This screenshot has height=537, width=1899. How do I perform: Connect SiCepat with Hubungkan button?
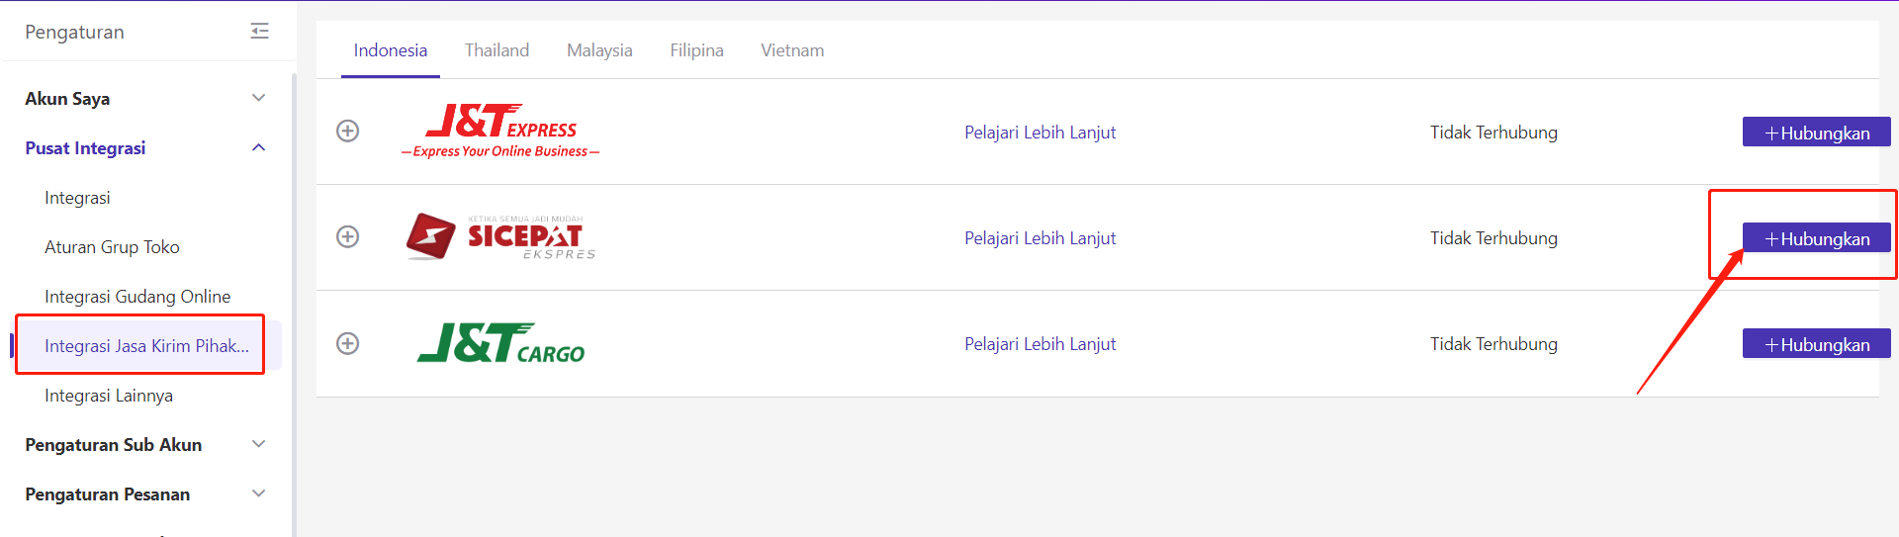[x=1816, y=238]
